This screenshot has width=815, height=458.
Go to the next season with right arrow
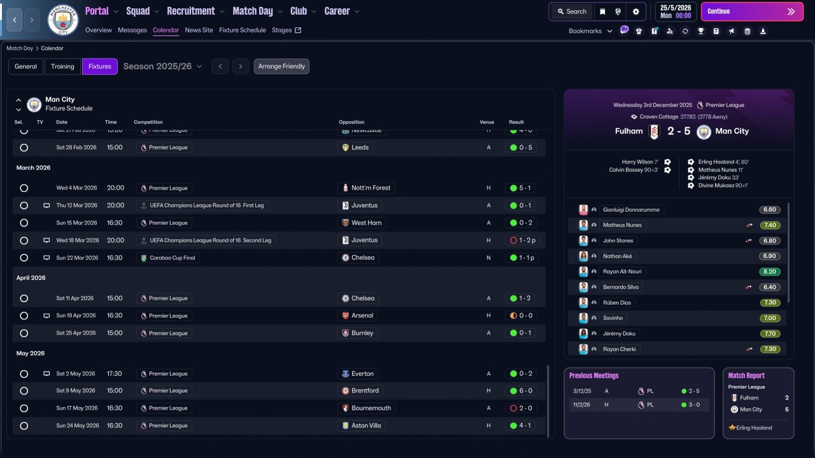(240, 66)
